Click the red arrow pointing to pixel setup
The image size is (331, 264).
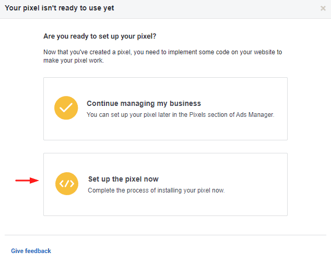pos(27,181)
